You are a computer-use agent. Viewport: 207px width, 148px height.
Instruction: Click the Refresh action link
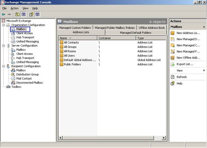coord(182,77)
